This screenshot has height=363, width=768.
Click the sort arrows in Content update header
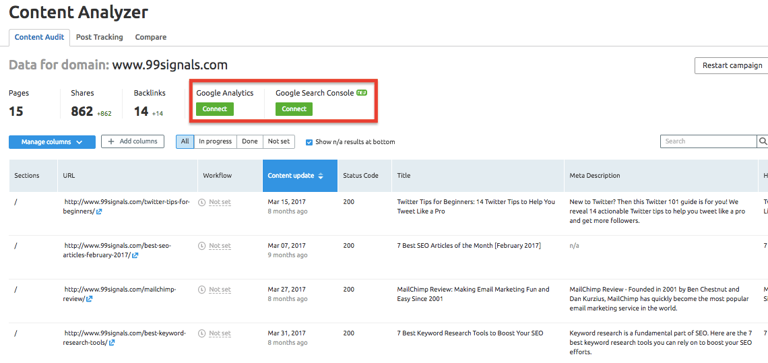(321, 176)
